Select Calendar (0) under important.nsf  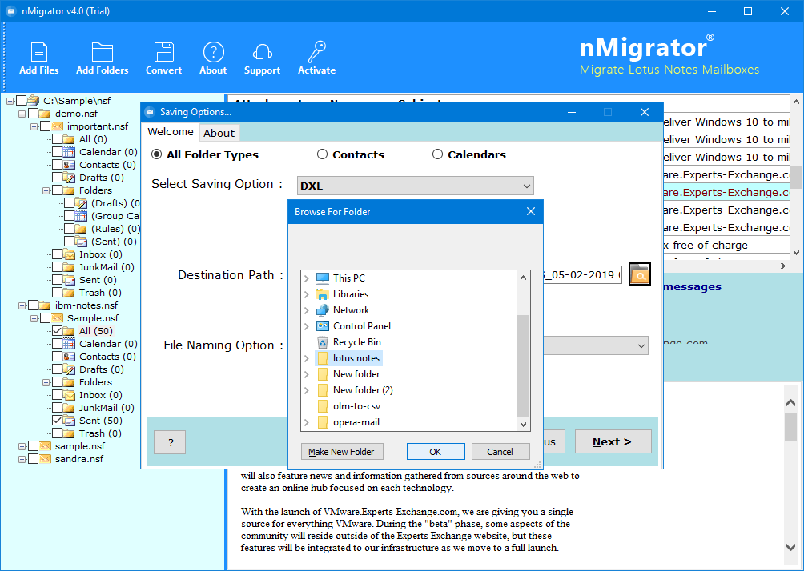click(108, 152)
